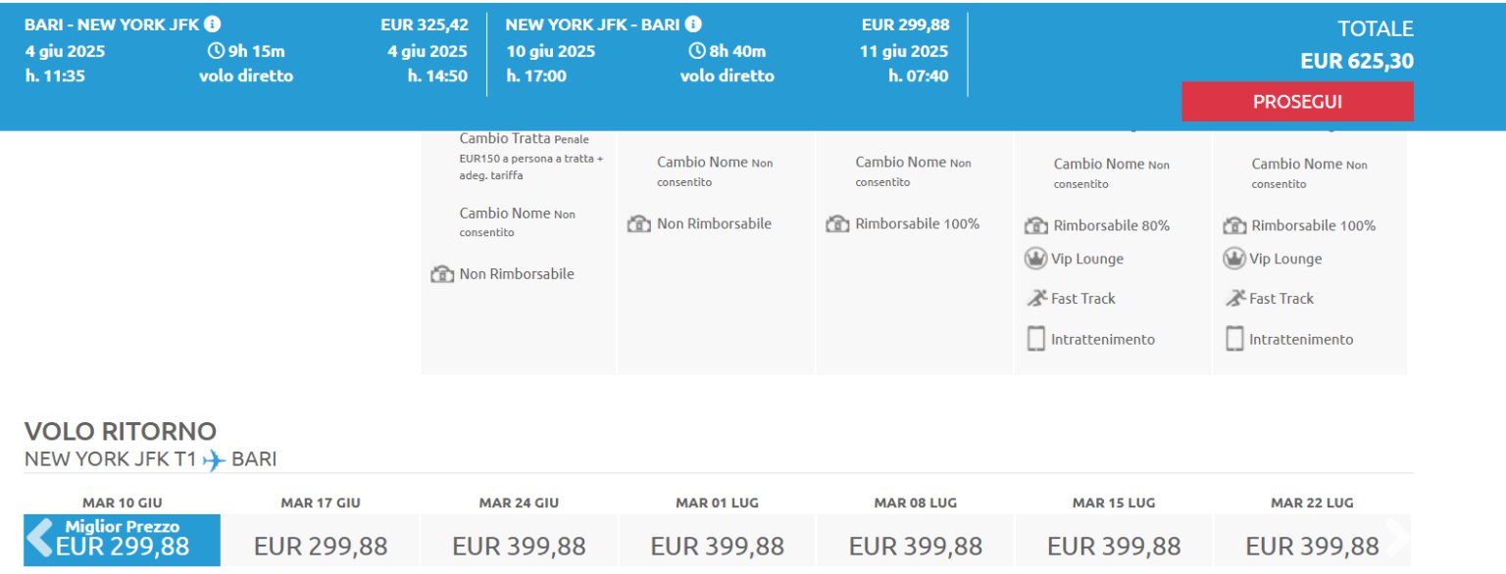Click info icon next to NEW YORK JFK - BARI

coord(693,24)
